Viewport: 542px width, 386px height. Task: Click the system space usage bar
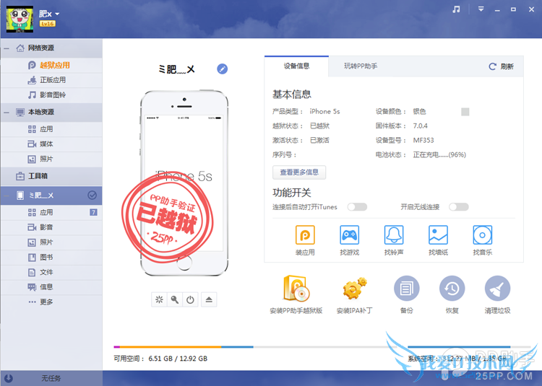pos(469,346)
